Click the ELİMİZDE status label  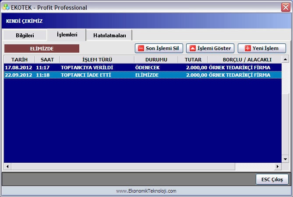(42, 49)
